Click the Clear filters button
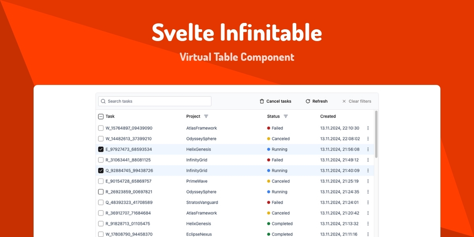The width and height of the screenshot is (474, 237). coord(357,101)
